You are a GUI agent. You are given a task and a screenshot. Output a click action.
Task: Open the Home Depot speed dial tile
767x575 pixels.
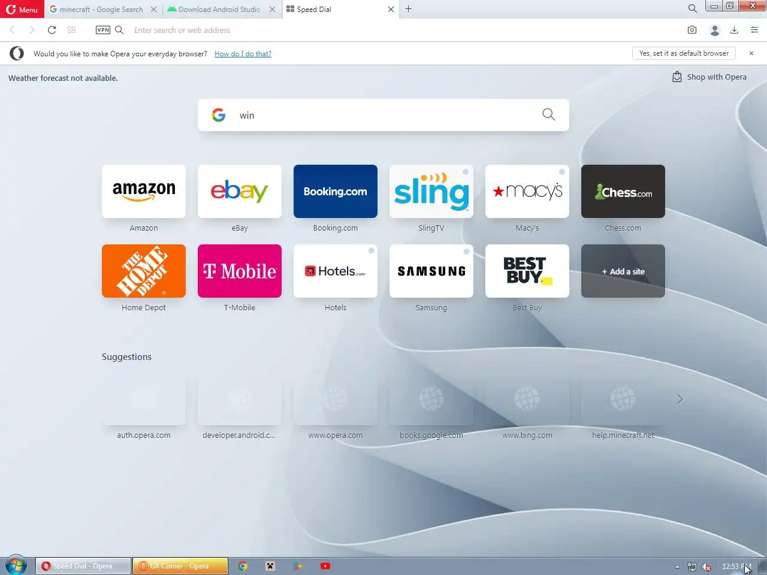pyautogui.click(x=144, y=271)
